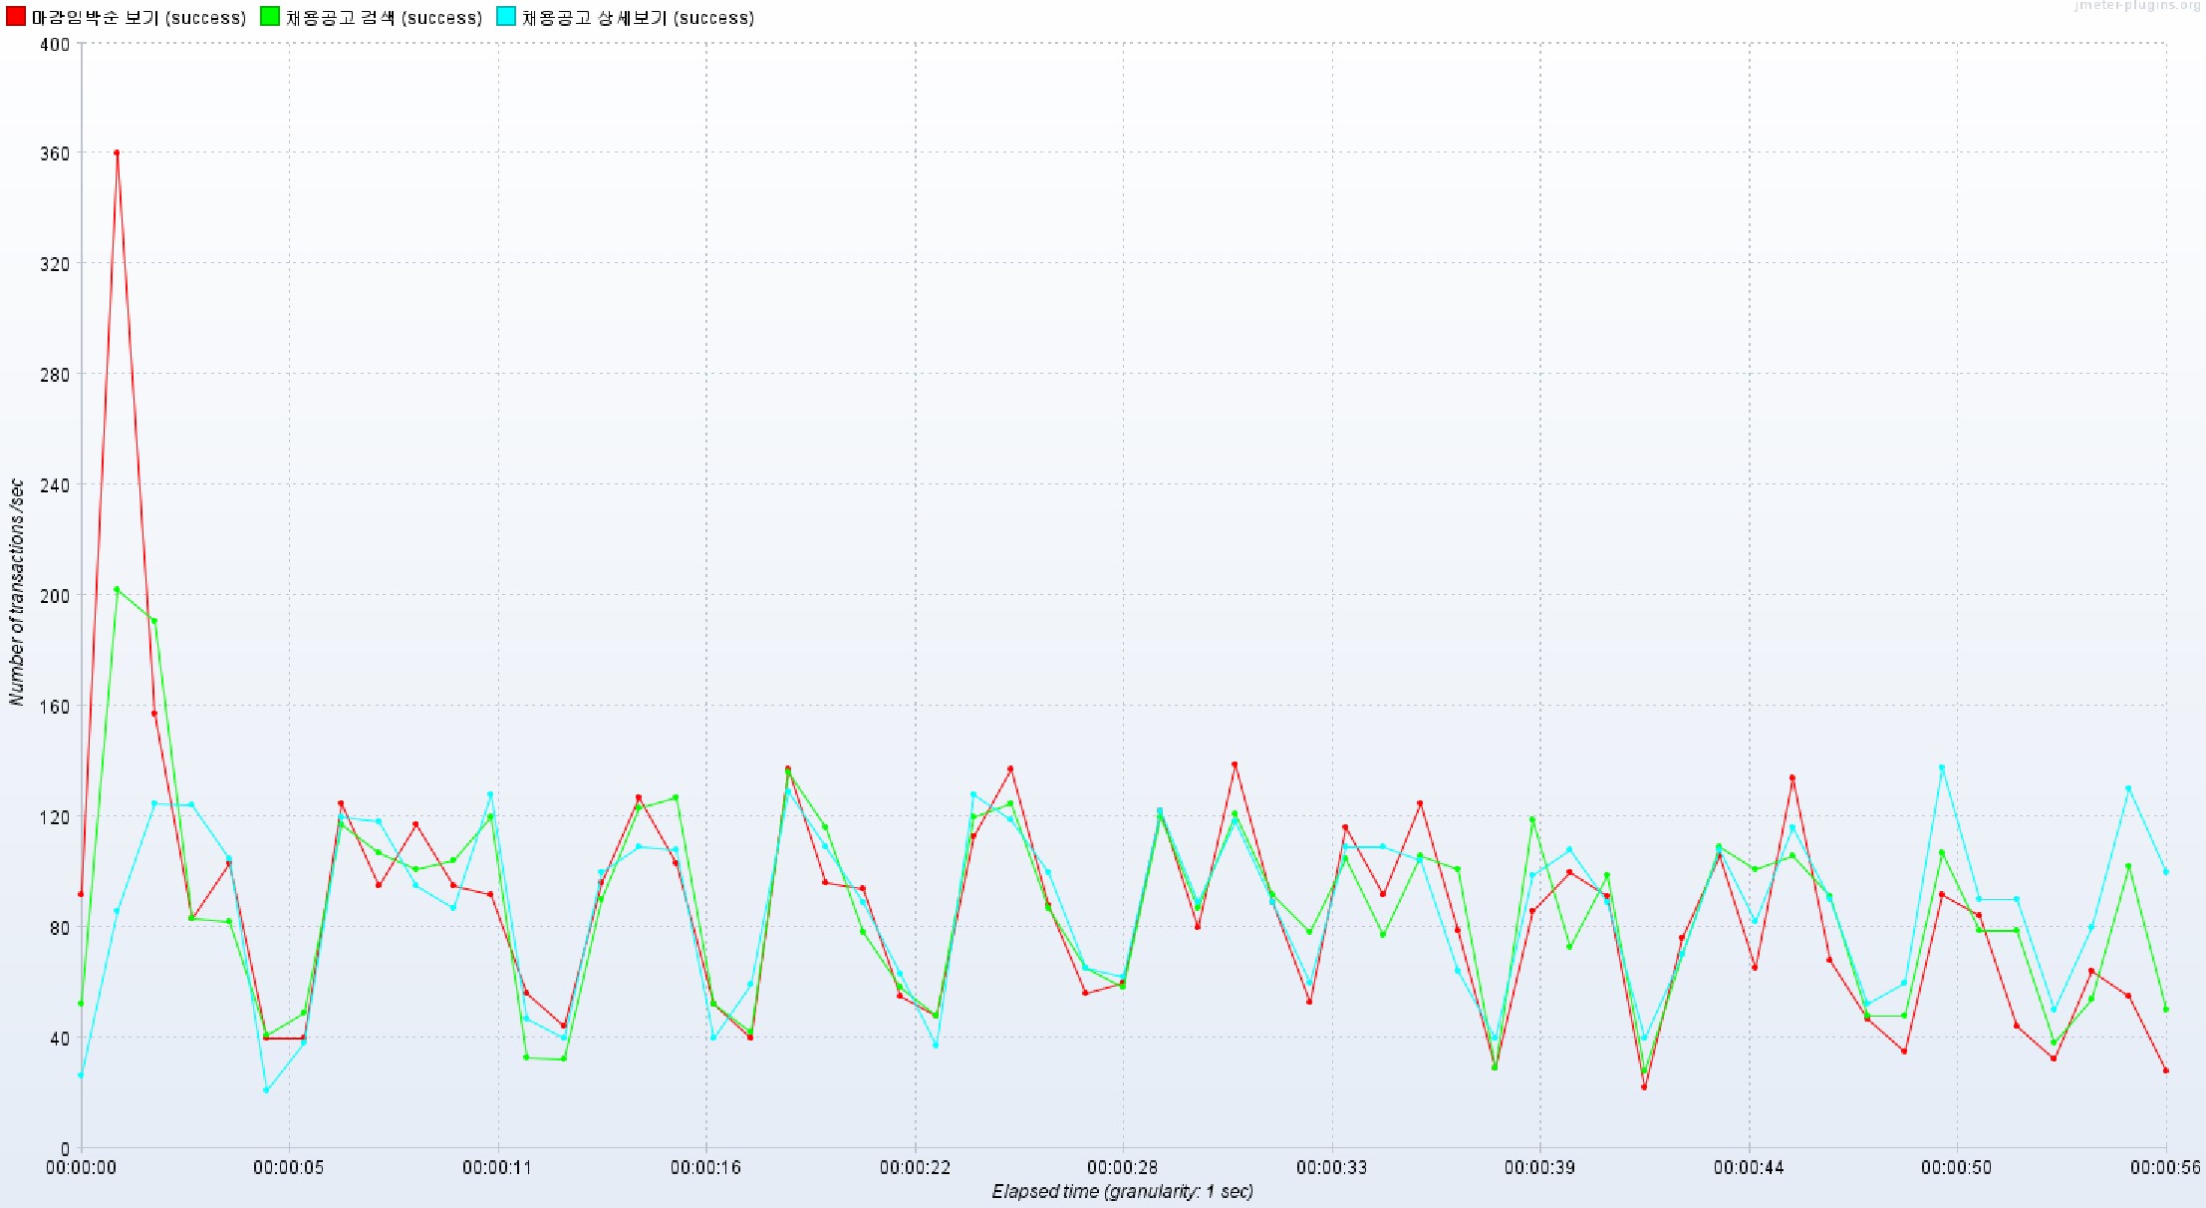Click the red legend color swatch

(16, 17)
